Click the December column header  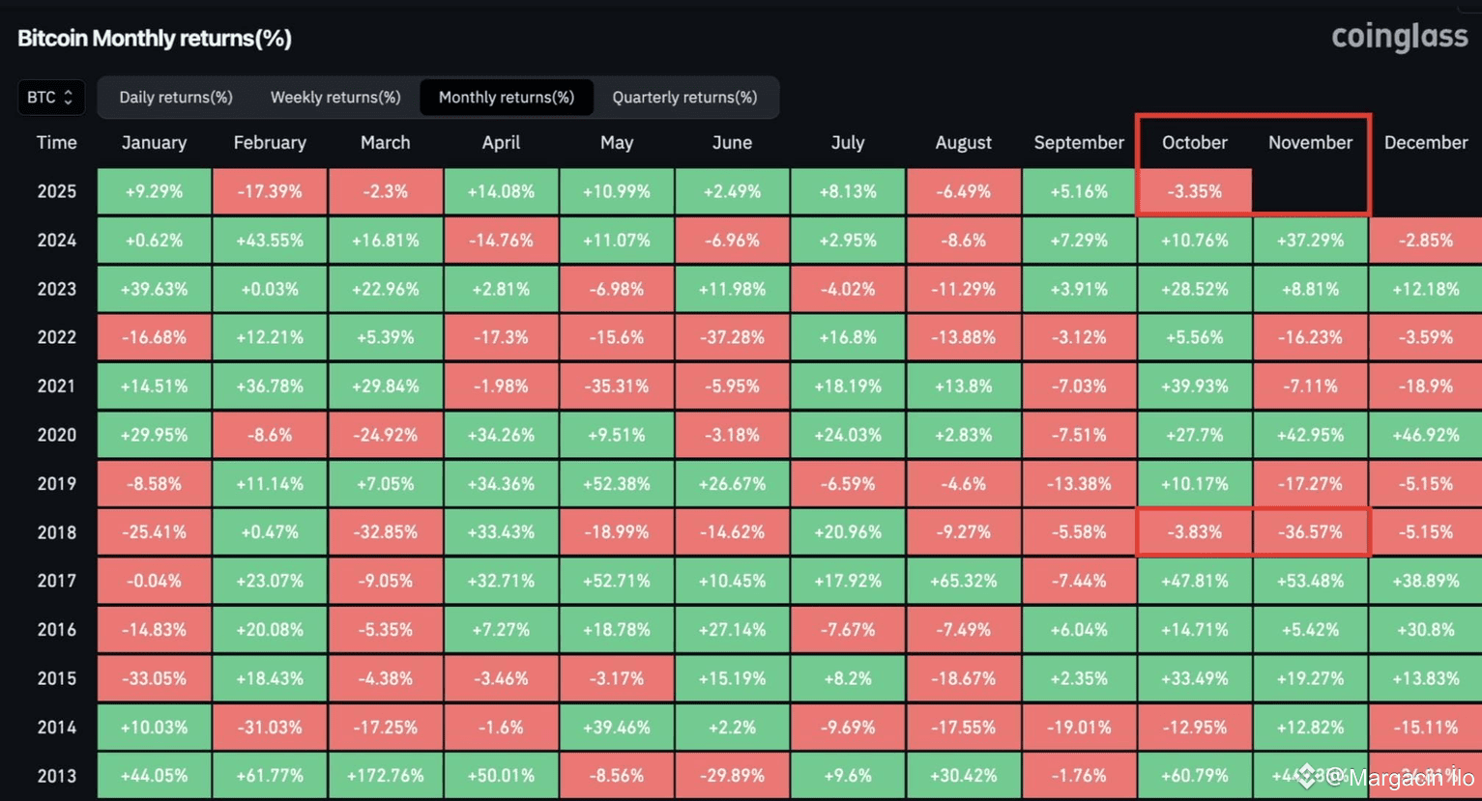point(1426,142)
